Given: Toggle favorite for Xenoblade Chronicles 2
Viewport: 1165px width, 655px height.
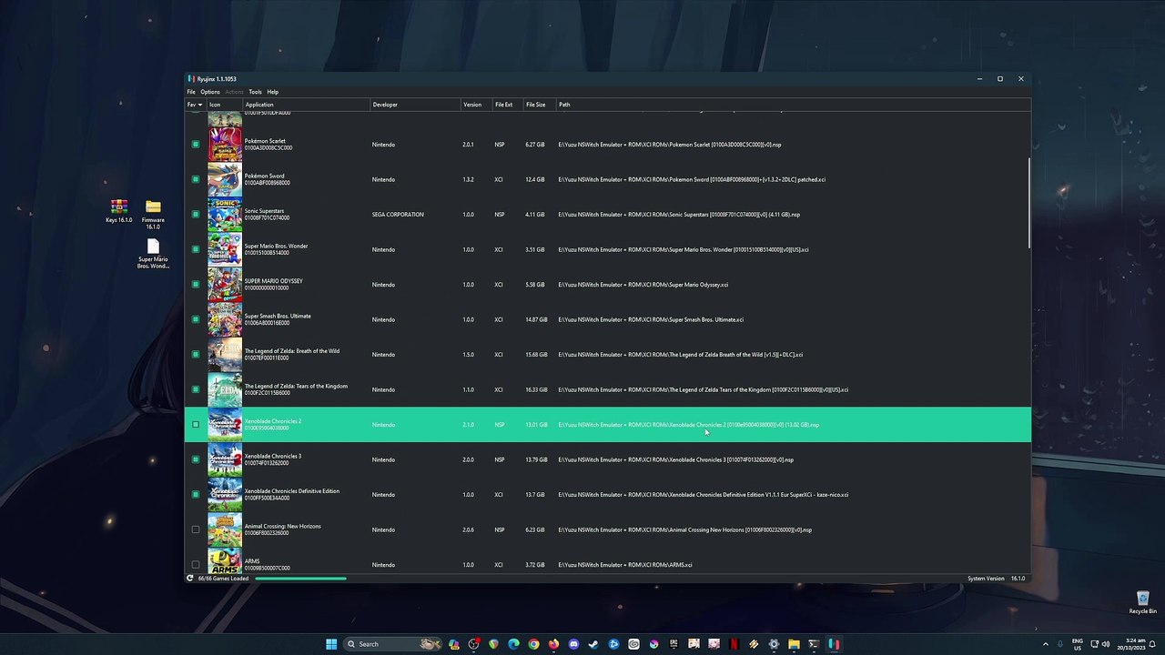Looking at the screenshot, I should (196, 425).
